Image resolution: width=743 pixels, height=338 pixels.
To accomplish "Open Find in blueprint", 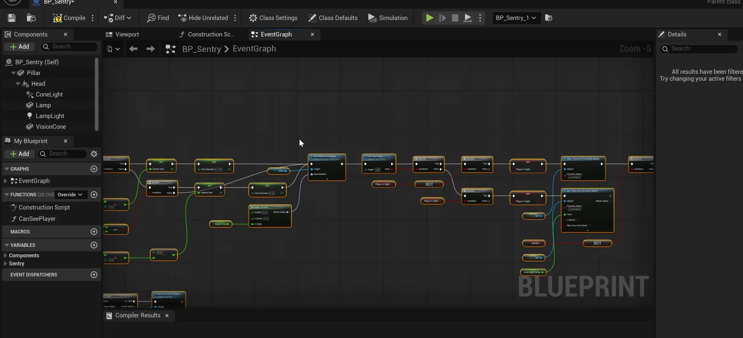I will [x=158, y=18].
